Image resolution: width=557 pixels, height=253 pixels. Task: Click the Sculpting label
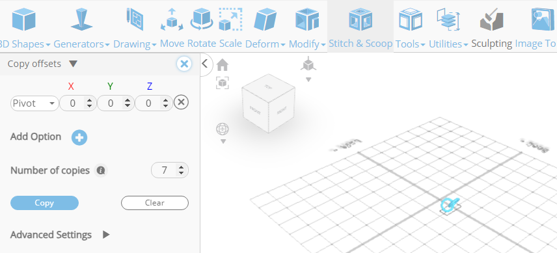tap(492, 44)
